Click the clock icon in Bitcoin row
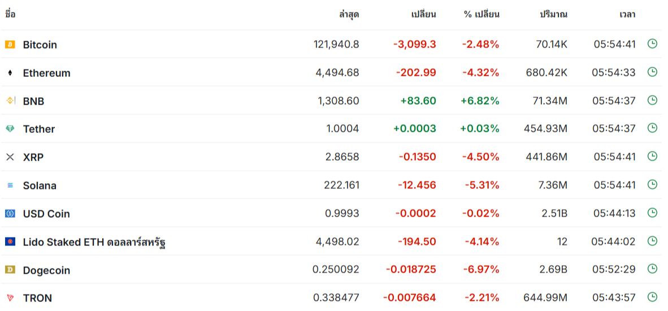This screenshot has width=668, height=311. click(x=652, y=44)
